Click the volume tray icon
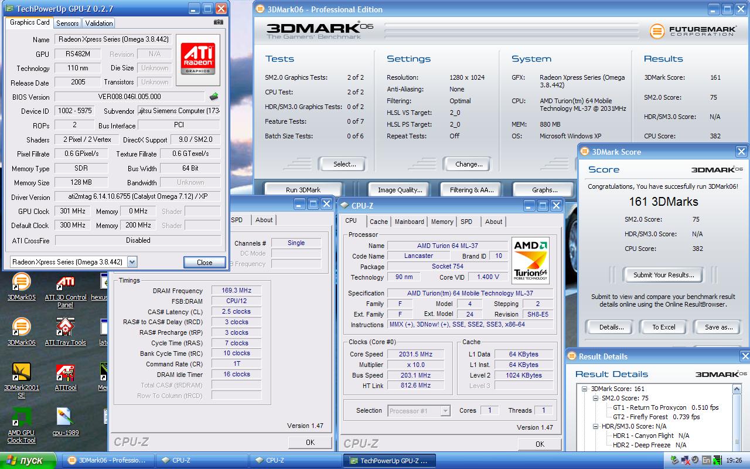The height and width of the screenshot is (469, 750). (694, 460)
